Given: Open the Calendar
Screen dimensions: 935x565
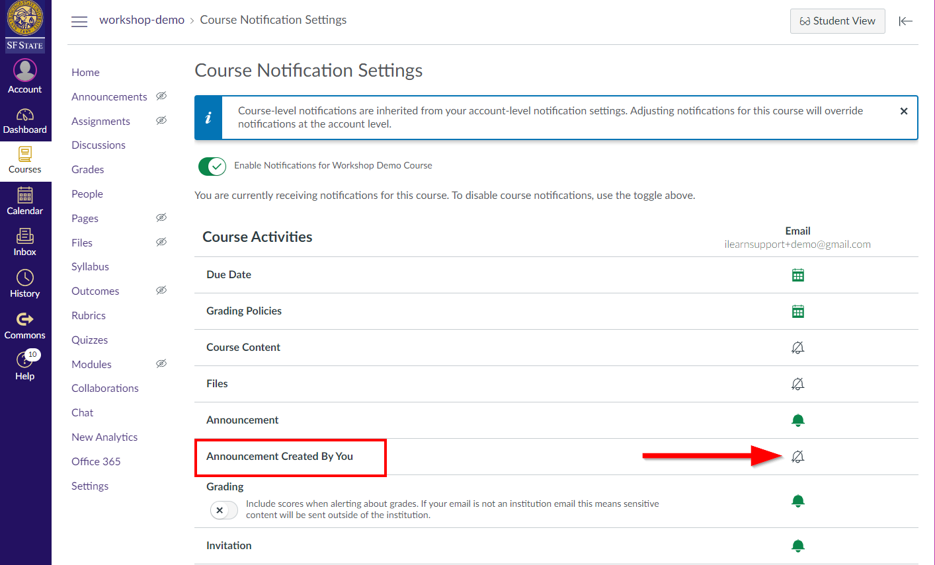Looking at the screenshot, I should click(25, 202).
